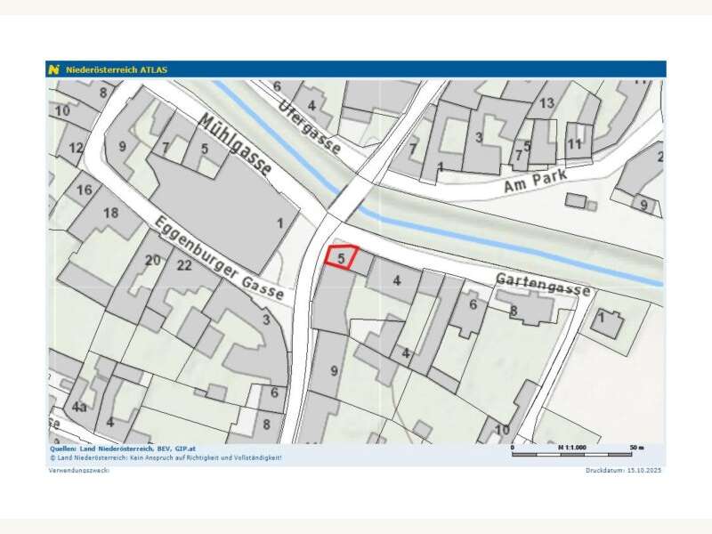Select the red-outlined parcel number 5

coord(341,257)
